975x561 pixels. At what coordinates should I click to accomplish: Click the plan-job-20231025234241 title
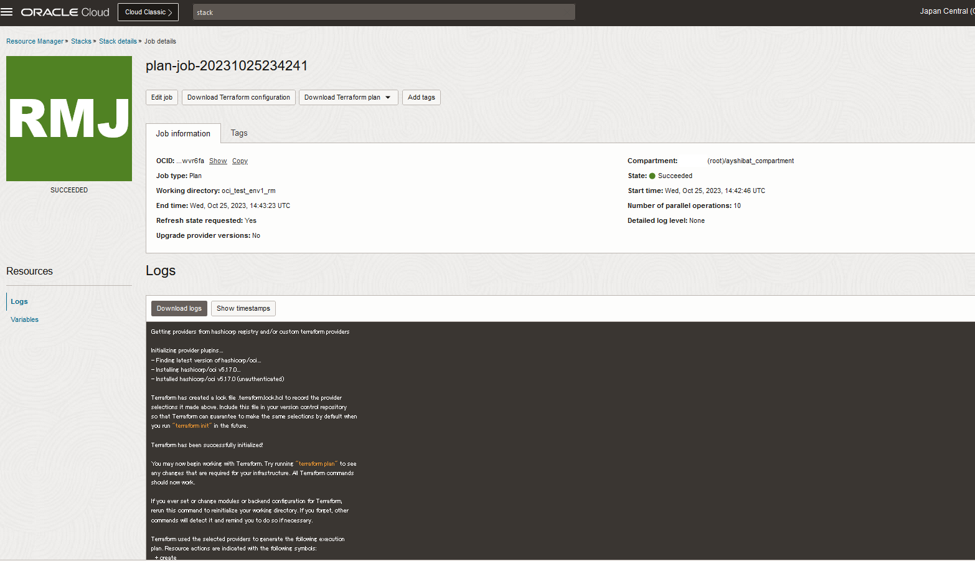click(227, 65)
